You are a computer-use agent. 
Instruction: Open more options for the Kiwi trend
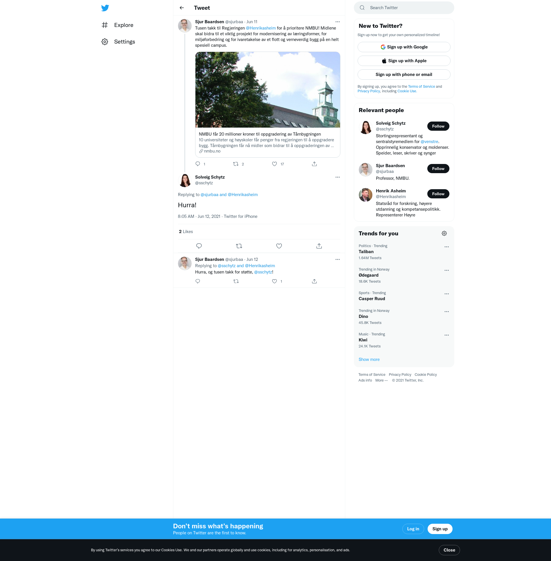pyautogui.click(x=446, y=335)
